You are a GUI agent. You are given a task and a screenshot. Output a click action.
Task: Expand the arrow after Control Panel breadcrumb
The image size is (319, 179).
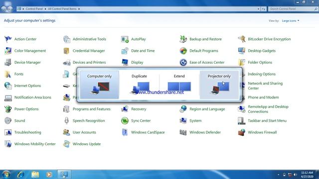[45, 9]
